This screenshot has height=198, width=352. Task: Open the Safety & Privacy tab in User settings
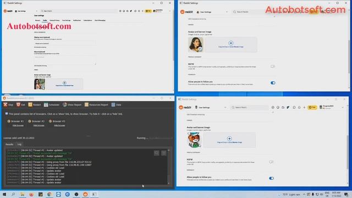pos(54,20)
